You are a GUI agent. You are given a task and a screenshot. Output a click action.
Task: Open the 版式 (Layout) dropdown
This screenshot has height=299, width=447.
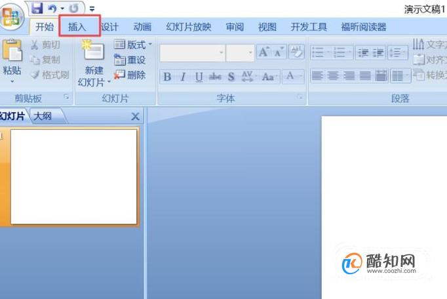tap(133, 45)
